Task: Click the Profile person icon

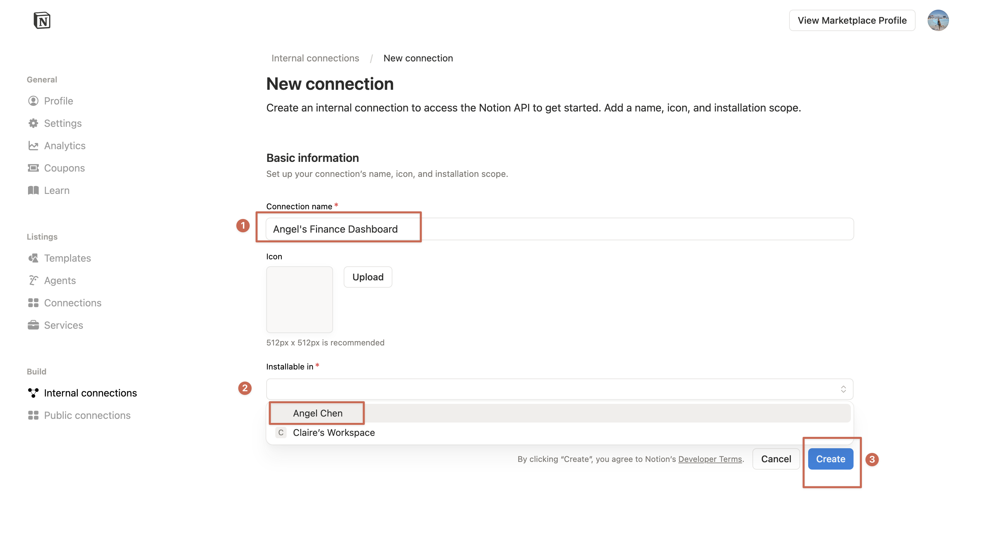Action: click(x=33, y=101)
